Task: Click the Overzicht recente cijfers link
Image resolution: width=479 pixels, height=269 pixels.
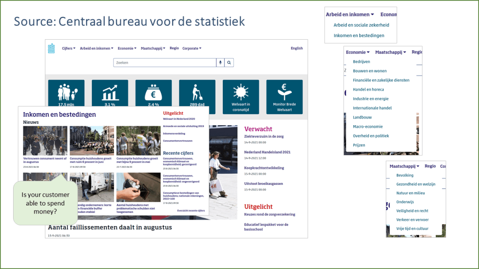Action: click(191, 211)
